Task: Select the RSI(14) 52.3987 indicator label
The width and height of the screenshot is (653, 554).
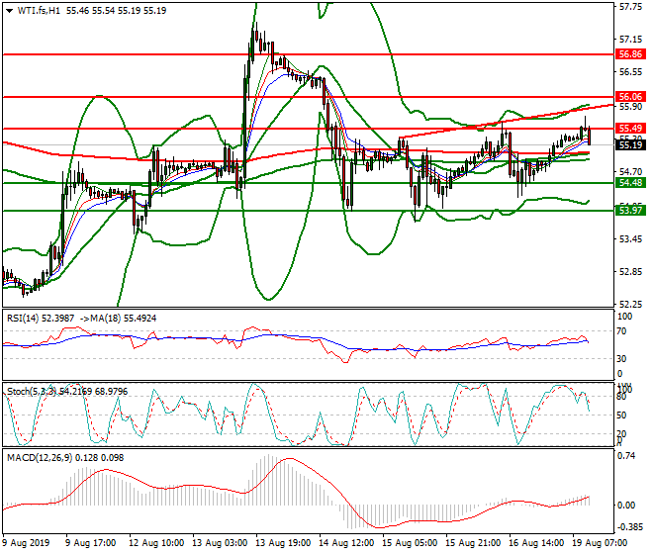Action: pos(41,319)
